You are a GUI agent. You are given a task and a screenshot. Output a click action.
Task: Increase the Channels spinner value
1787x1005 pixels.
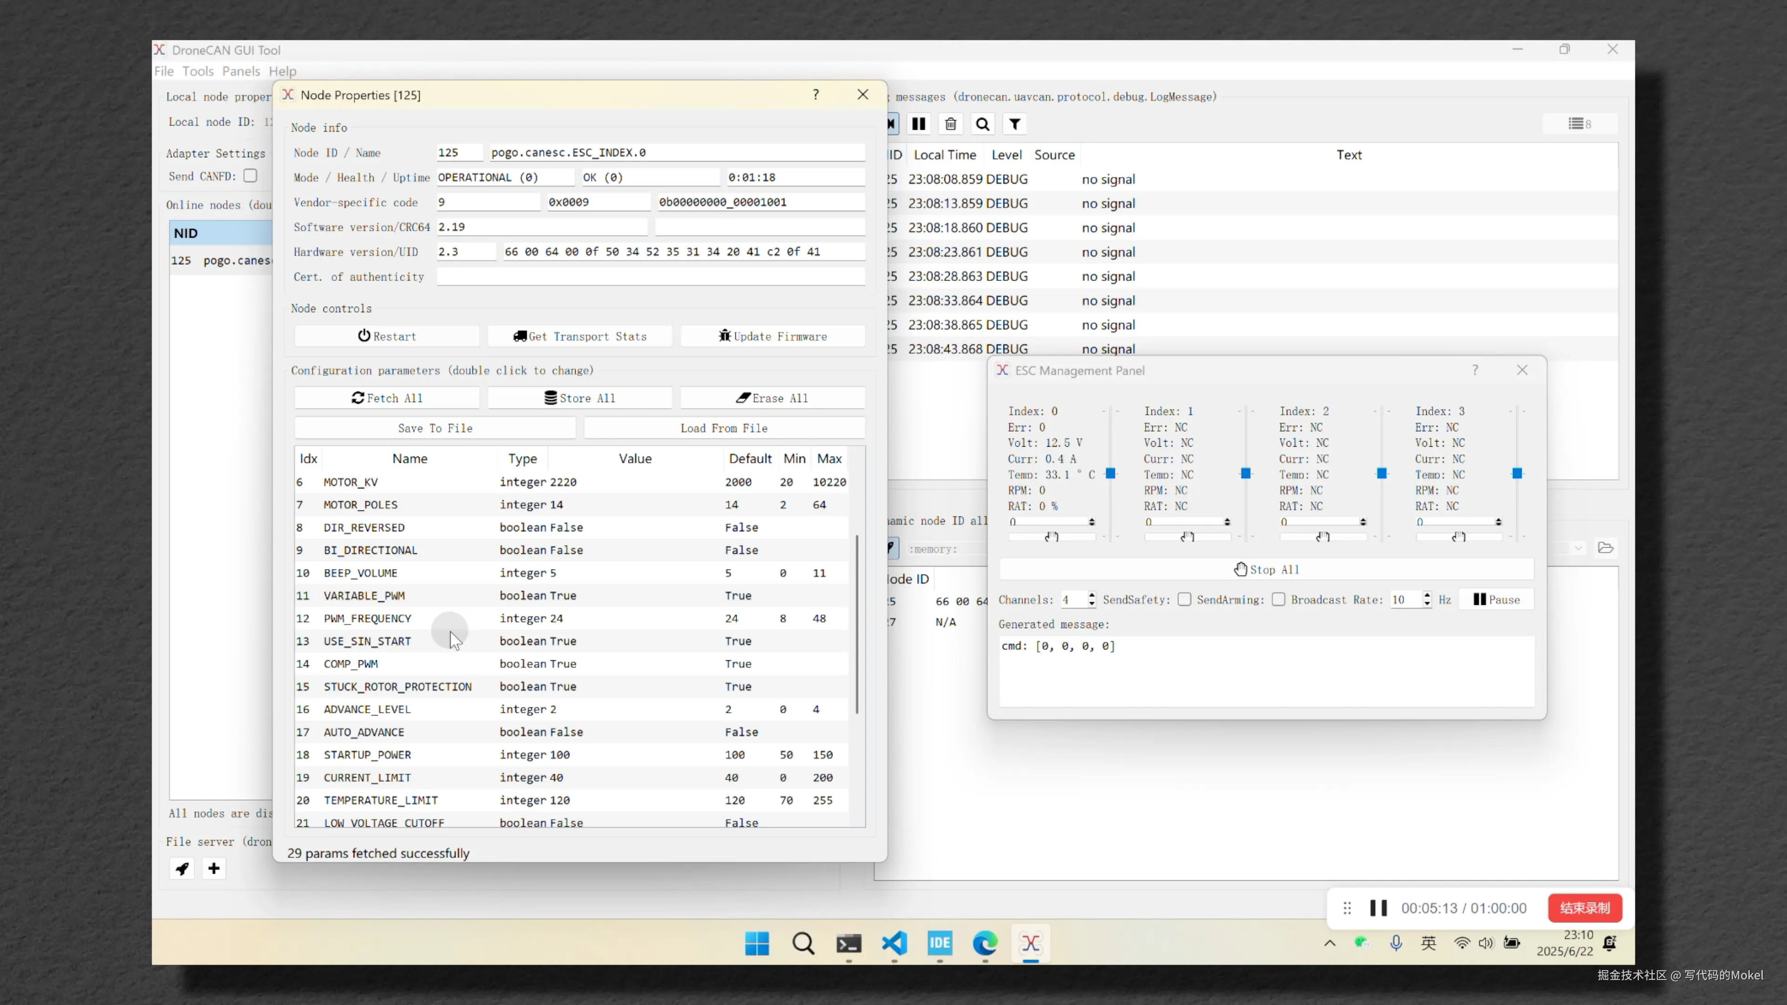pyautogui.click(x=1092, y=595)
